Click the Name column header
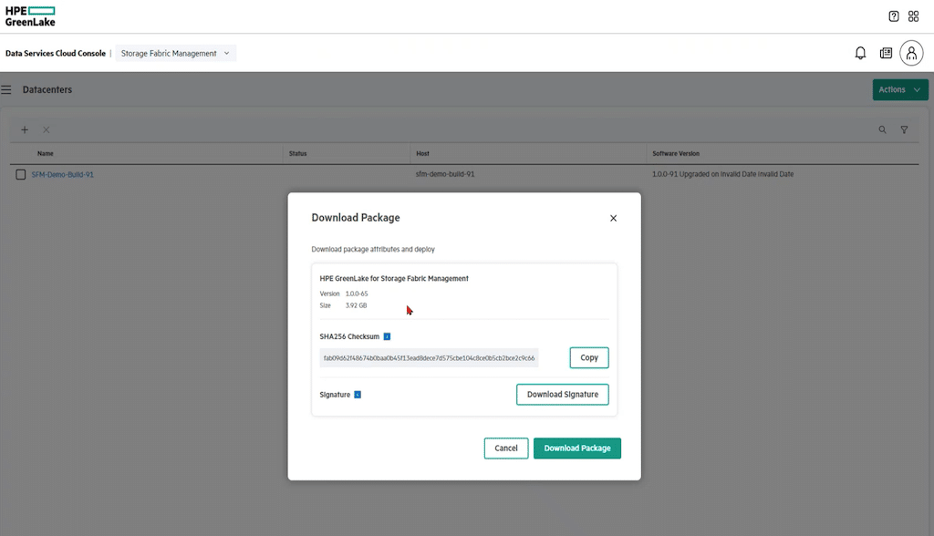 point(46,154)
